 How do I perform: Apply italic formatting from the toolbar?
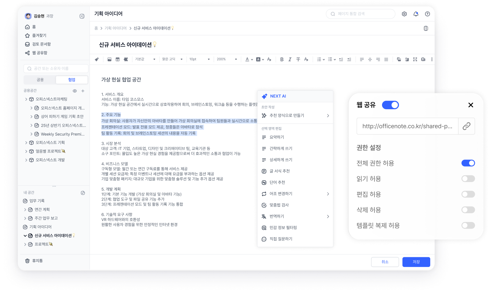(x=290, y=59)
